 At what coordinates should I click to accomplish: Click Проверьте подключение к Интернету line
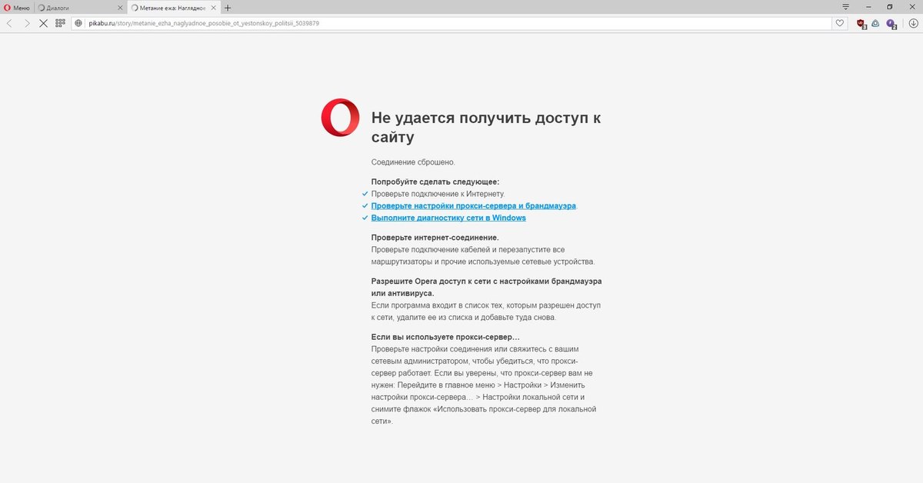pyautogui.click(x=438, y=194)
